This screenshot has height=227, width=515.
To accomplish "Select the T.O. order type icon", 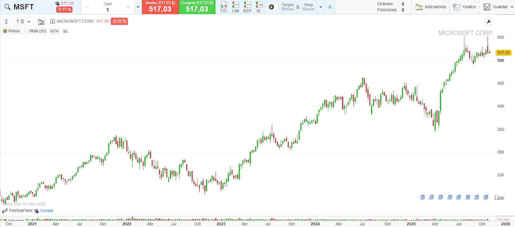I will [x=224, y=7].
